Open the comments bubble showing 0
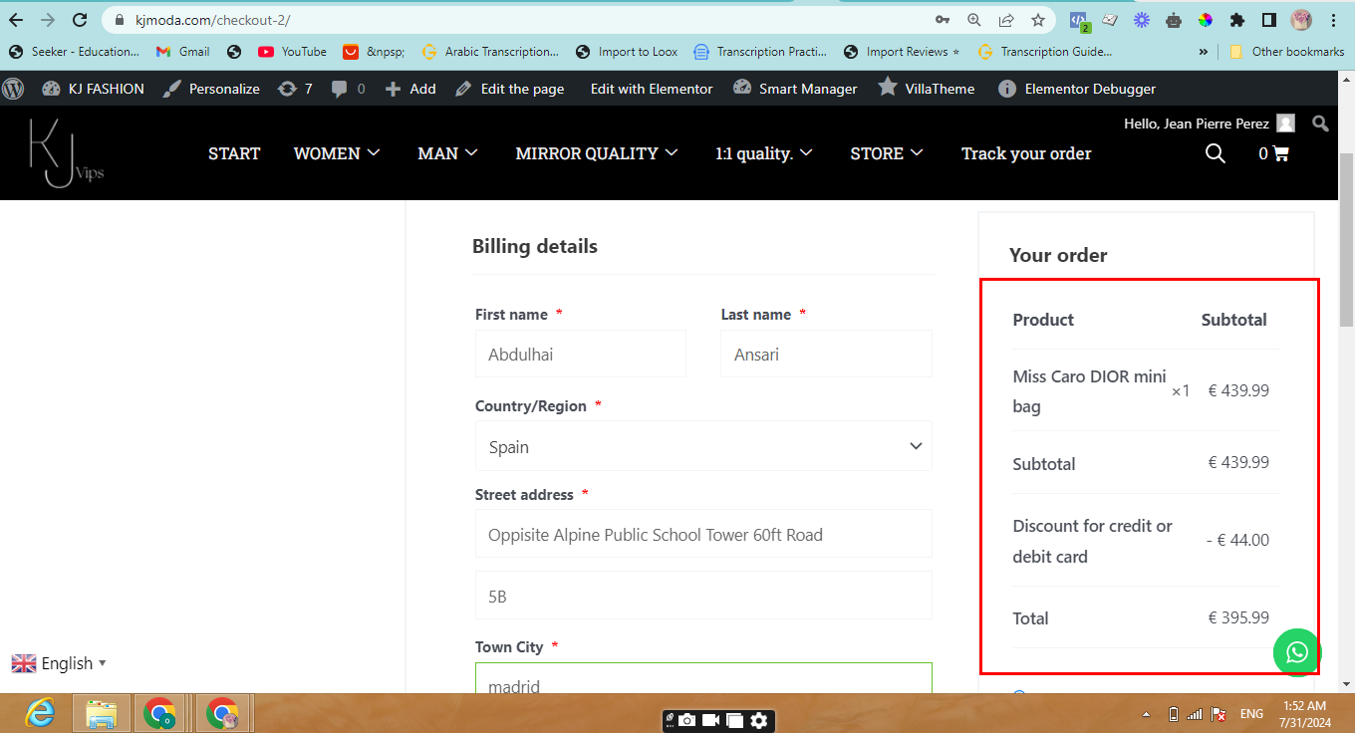Image resolution: width=1355 pixels, height=733 pixels. 348,89
